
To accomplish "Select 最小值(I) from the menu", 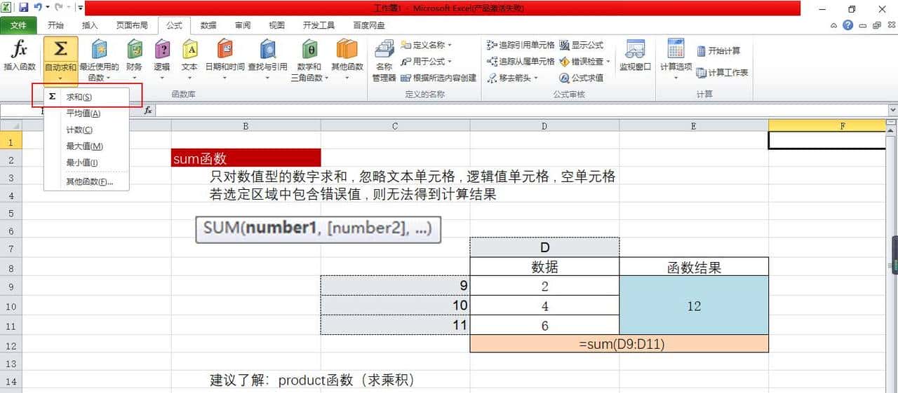I will [x=86, y=163].
